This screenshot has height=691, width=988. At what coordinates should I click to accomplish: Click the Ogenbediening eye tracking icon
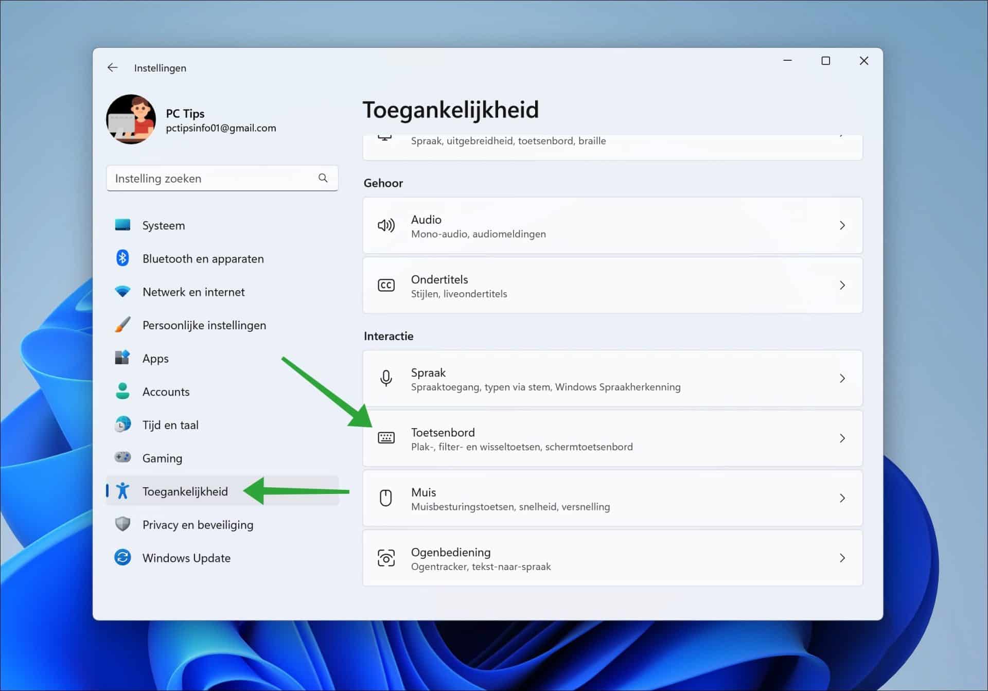386,558
